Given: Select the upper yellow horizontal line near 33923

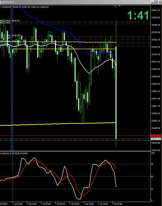Looking at the screenshot, I should pos(64,49).
